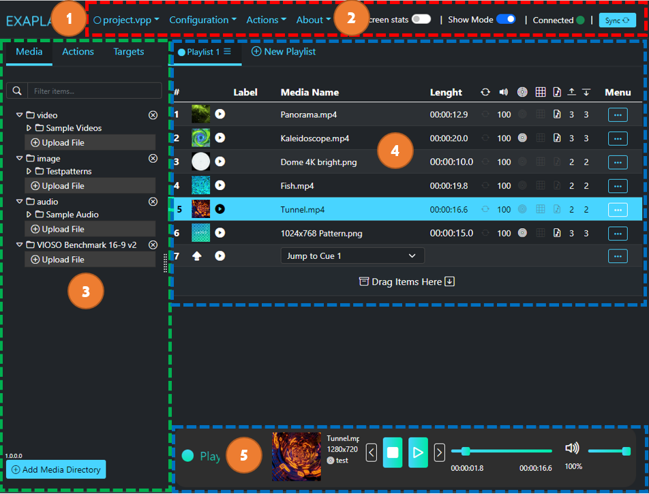Expand the Sample Videos folder
The width and height of the screenshot is (649, 494).
click(x=29, y=128)
